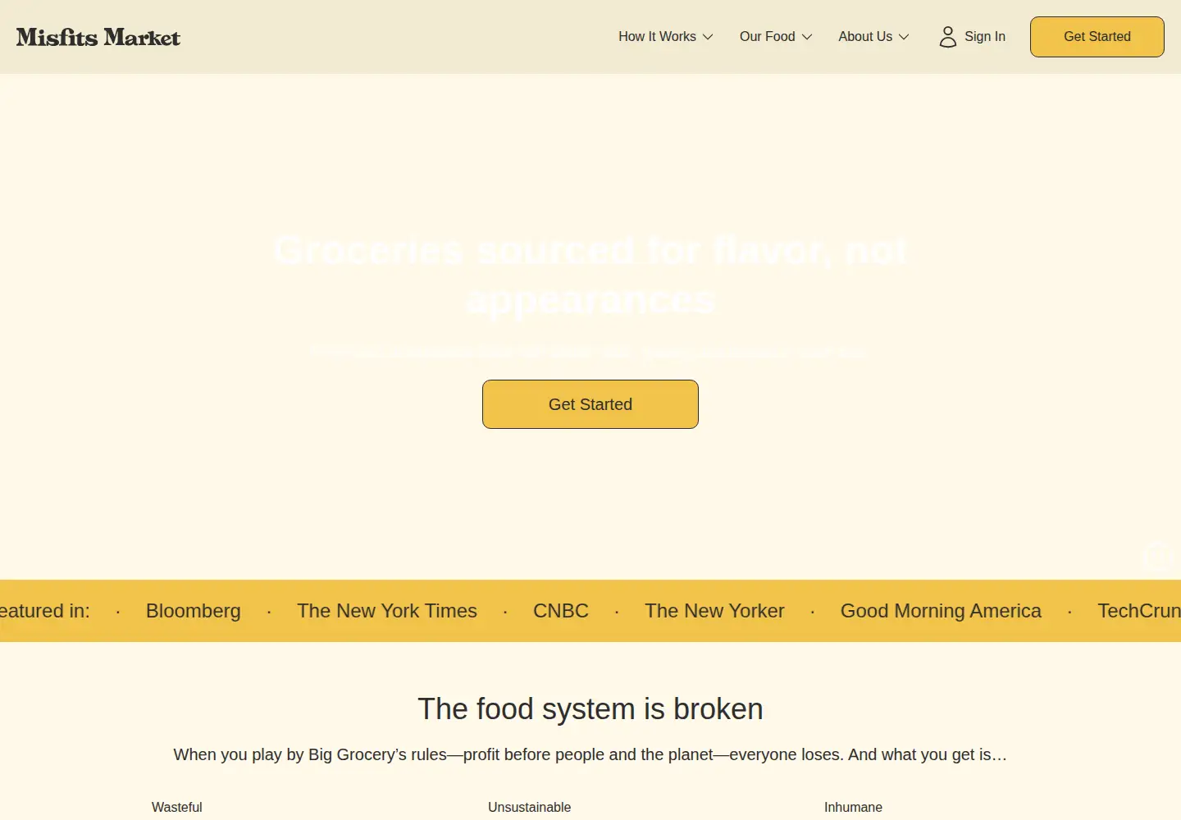Expand the Our Food dropdown
The height and width of the screenshot is (820, 1181).
click(776, 37)
